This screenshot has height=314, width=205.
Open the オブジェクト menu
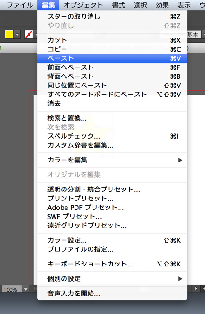click(83, 5)
